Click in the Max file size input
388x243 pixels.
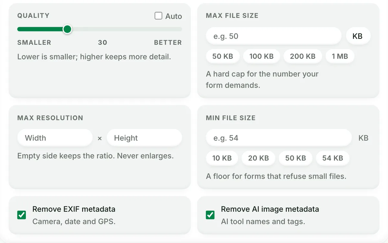[x=274, y=36]
